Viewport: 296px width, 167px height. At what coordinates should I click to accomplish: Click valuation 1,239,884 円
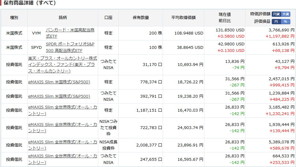point(282,93)
